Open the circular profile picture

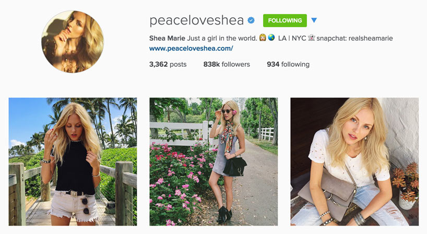click(73, 42)
